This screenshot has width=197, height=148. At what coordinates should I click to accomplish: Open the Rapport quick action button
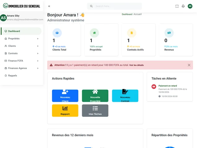[x=65, y=110]
